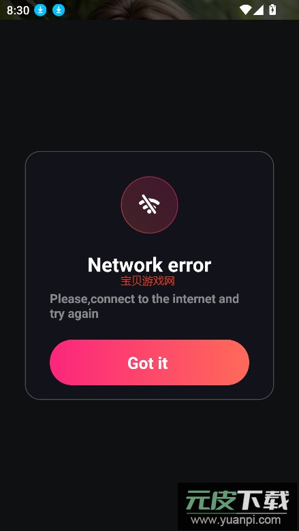Tap the circular pink icon background
Image resolution: width=299 pixels, height=531 pixels.
point(149,204)
